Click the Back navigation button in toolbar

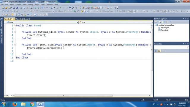tap(60, 11)
